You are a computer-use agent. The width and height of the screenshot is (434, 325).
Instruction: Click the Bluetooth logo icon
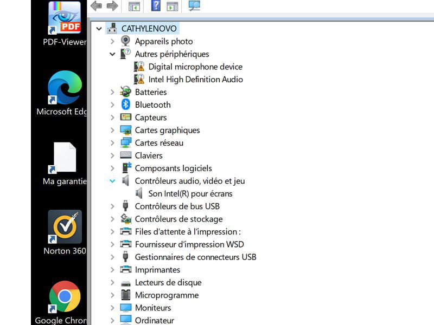point(126,105)
